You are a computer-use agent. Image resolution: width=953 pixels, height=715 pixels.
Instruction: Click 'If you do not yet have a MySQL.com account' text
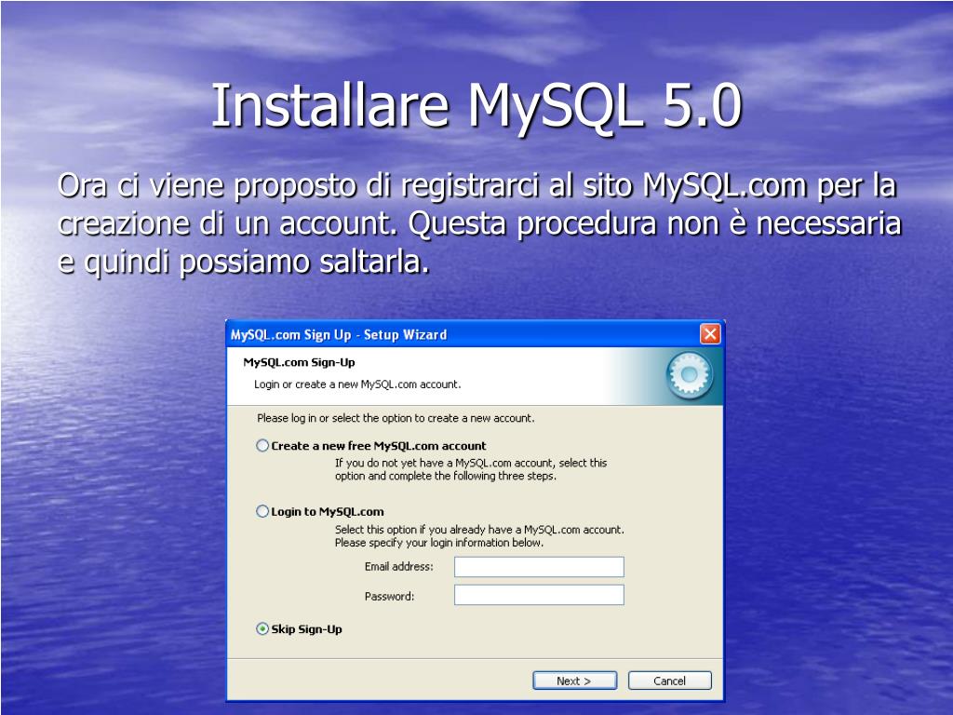tap(471, 469)
